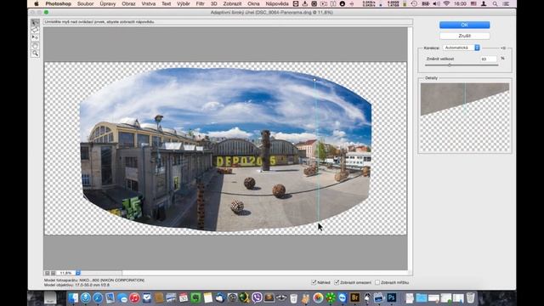Open Viber purple icon in the Dock
544x306 pixels.
(x=257, y=297)
